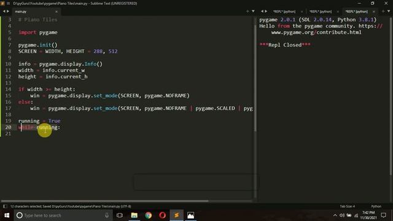Switch to the leftmost *REPL* [python] tab
Viewport: 393px width, 221px height.
click(284, 12)
